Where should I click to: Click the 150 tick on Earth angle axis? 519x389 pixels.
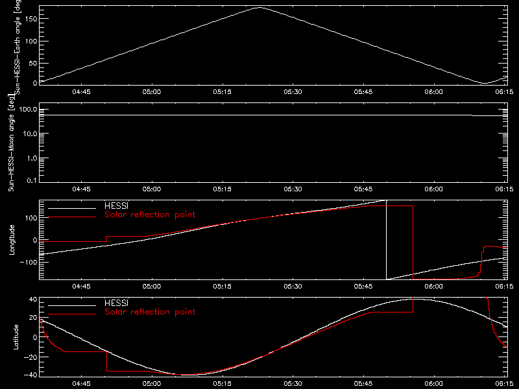coord(30,19)
